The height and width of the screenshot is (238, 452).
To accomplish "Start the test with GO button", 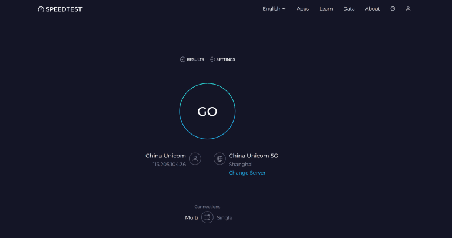I will (207, 111).
